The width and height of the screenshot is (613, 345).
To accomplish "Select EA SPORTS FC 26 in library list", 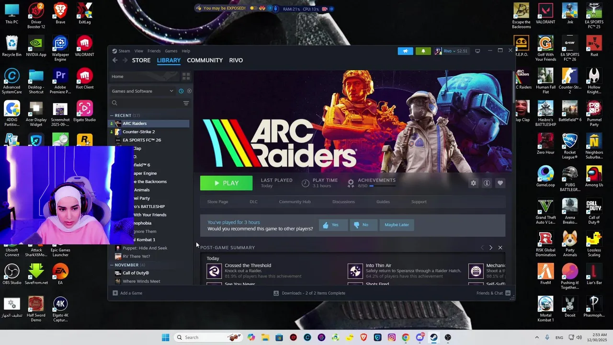I will click(x=149, y=140).
